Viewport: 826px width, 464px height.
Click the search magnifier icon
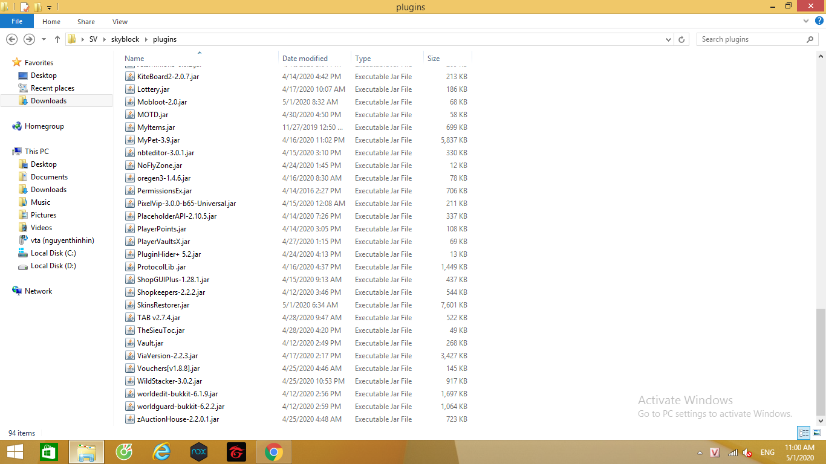810,39
